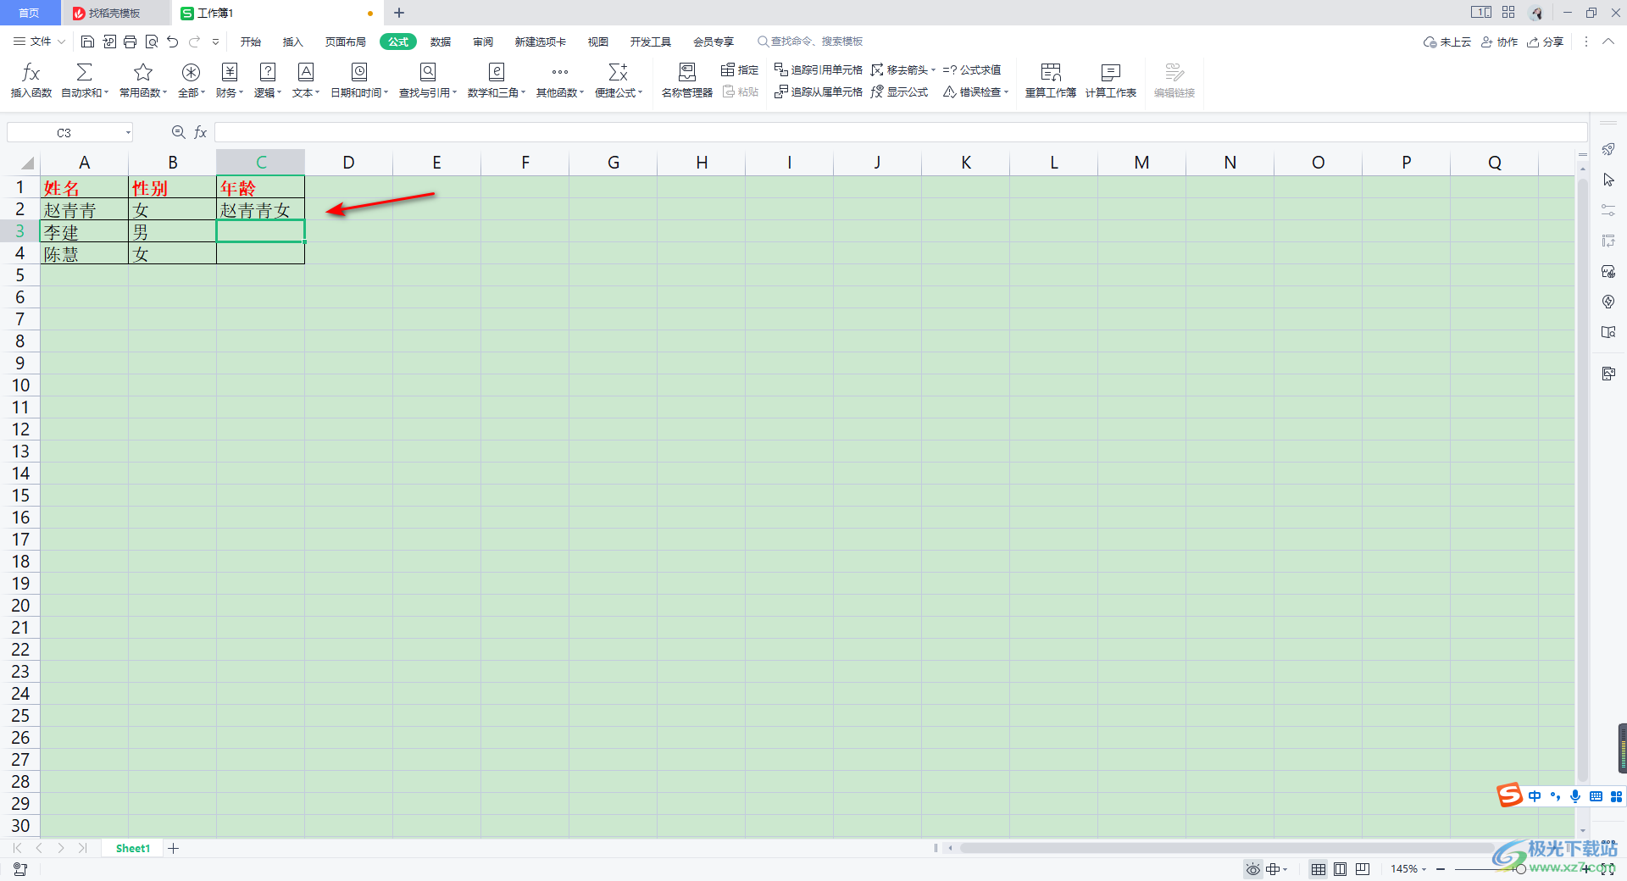Switch to page break preview in status bar
This screenshot has width=1627, height=881.
[x=1362, y=869]
